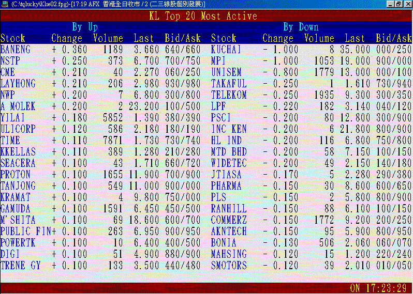This screenshot has height=294, width=413.
Task: Select M'SHITA stock name
Action: pos(18,220)
